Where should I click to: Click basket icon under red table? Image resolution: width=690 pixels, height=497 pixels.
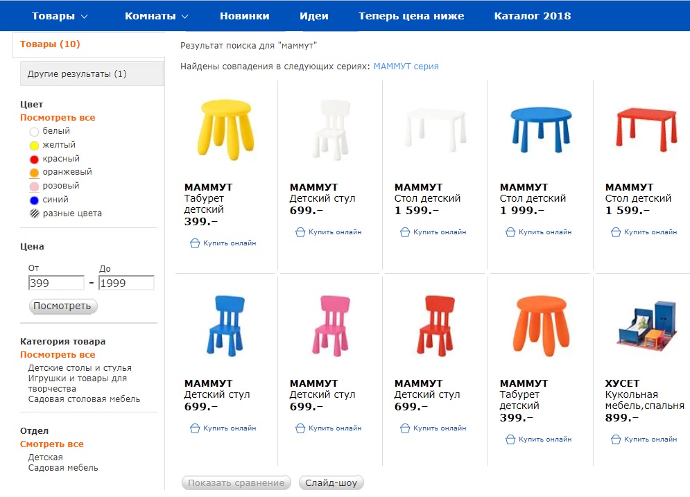point(616,232)
